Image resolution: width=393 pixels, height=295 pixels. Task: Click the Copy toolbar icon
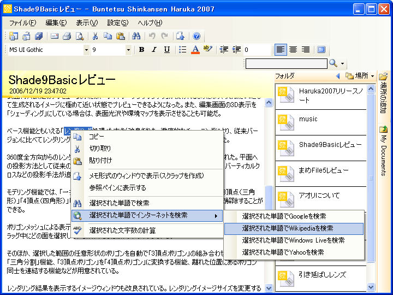pos(108,36)
